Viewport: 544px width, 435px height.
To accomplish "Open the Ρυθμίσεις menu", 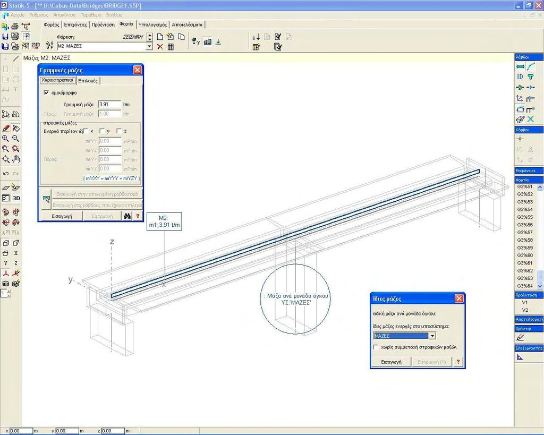I will click(38, 15).
